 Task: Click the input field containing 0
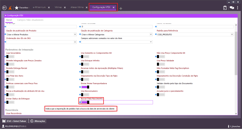coord(117,27)
